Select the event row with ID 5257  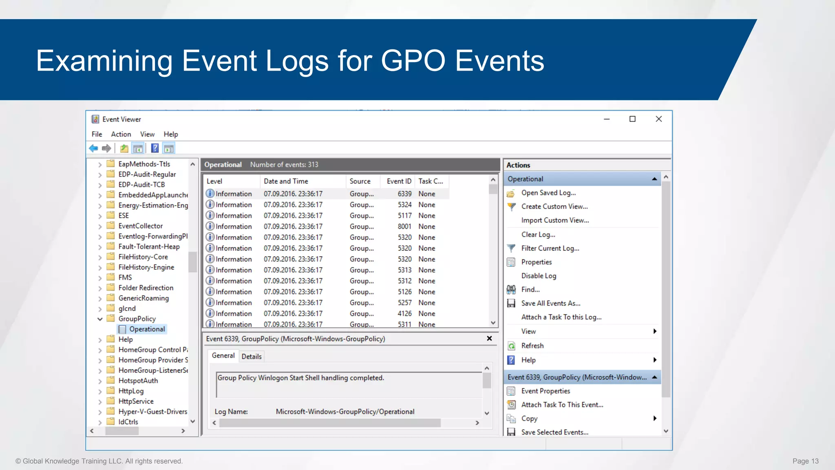326,303
